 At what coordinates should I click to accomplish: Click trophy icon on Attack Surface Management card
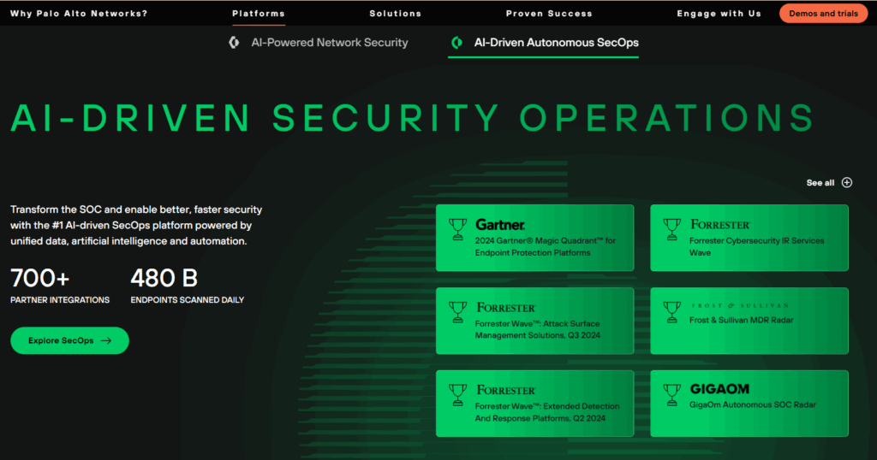[457, 313]
